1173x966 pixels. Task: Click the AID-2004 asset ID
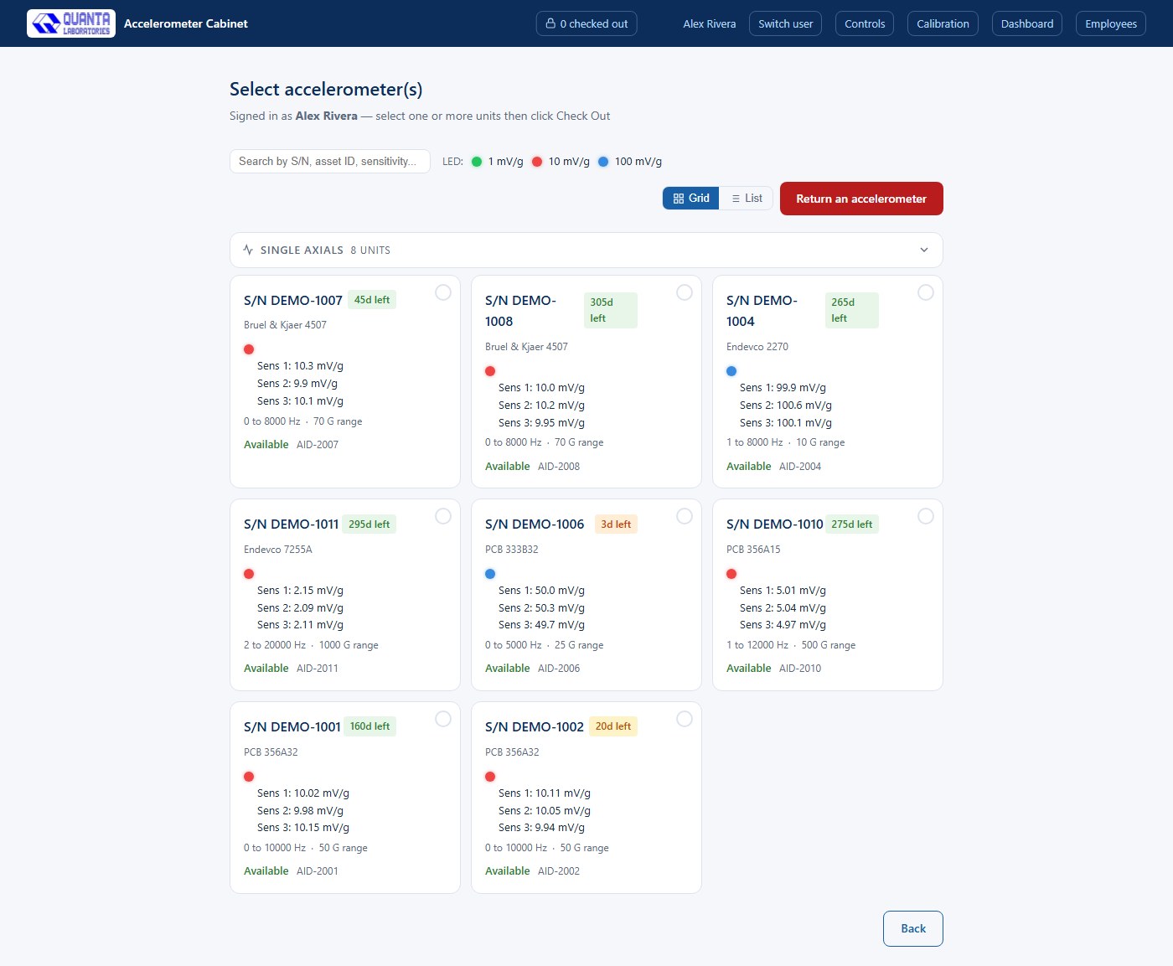(800, 467)
